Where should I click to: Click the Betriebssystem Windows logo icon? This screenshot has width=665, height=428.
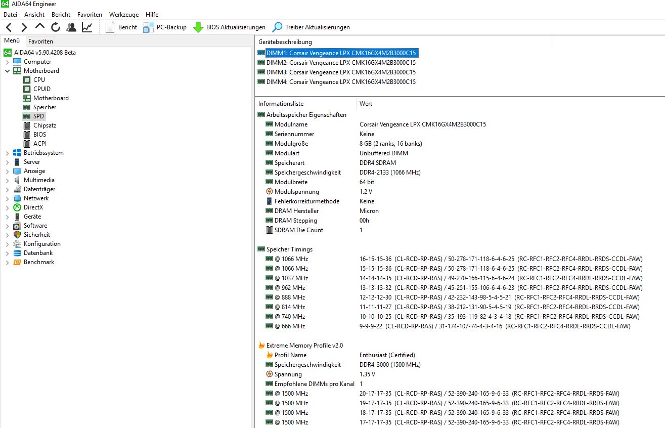17,153
